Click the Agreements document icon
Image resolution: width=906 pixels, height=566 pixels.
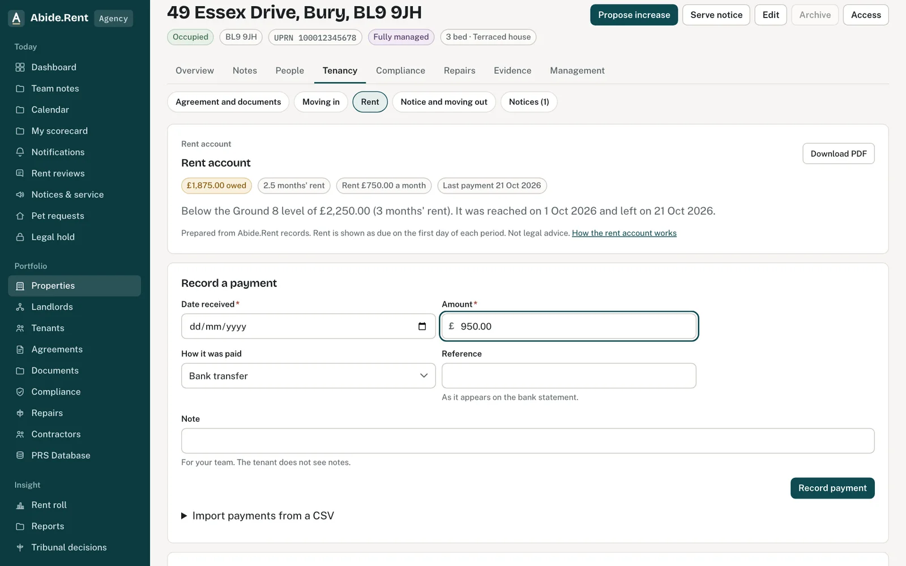20,349
